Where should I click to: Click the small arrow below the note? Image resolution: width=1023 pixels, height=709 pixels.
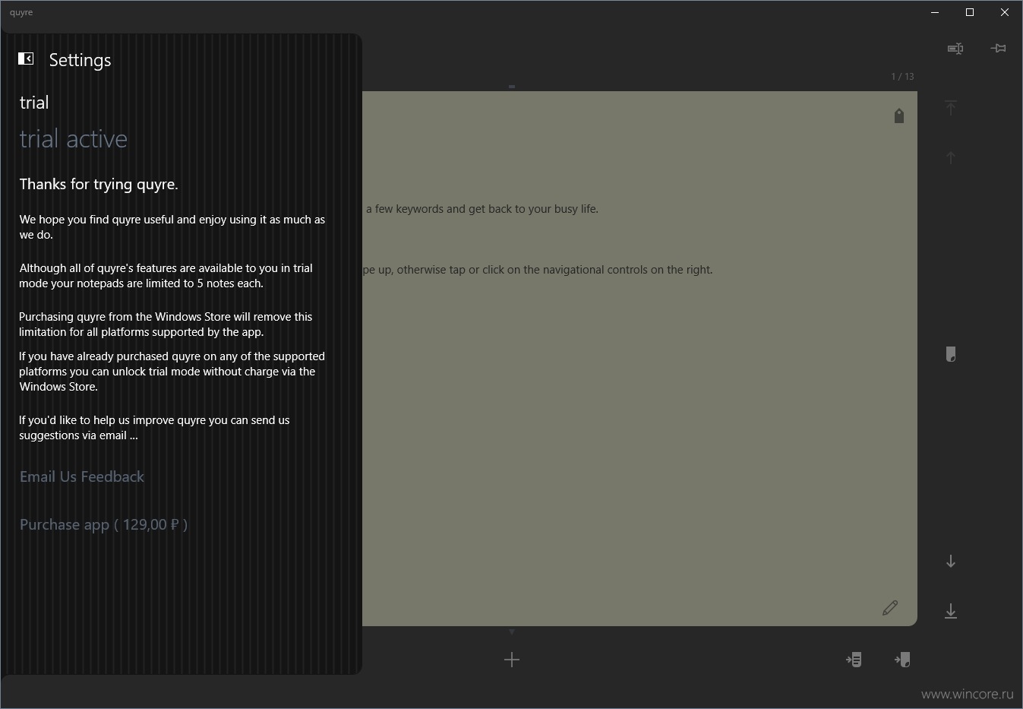tap(512, 631)
